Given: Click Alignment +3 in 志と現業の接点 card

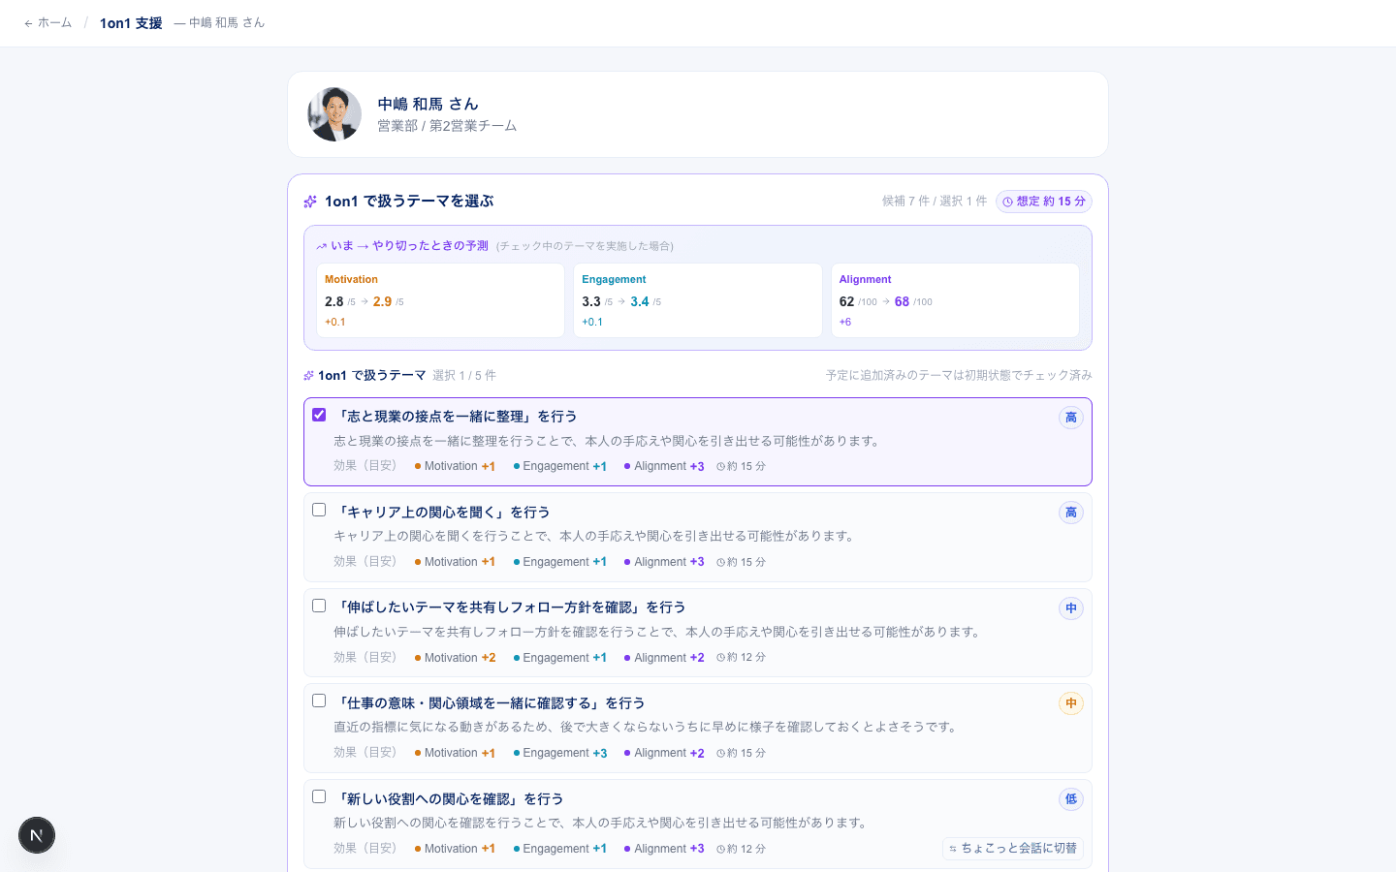Looking at the screenshot, I should pos(664,466).
